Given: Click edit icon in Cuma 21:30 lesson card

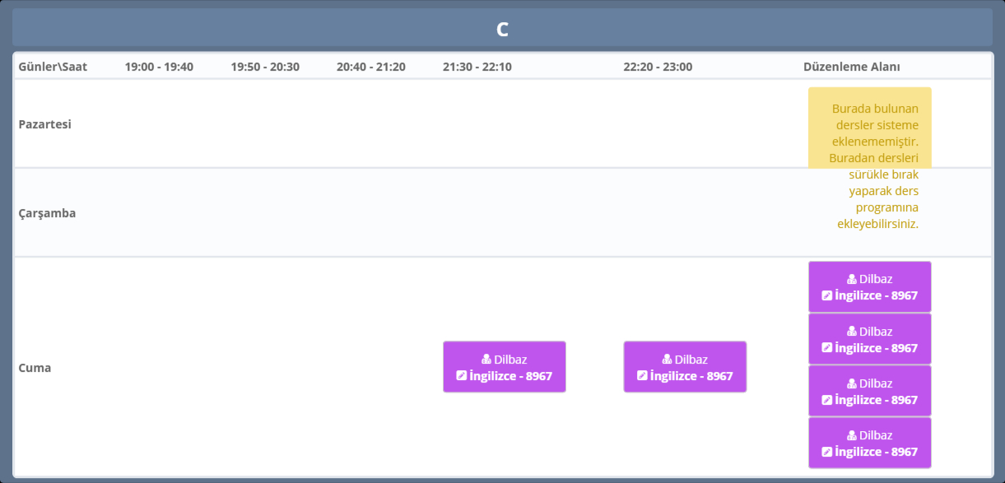Looking at the screenshot, I should [x=462, y=376].
